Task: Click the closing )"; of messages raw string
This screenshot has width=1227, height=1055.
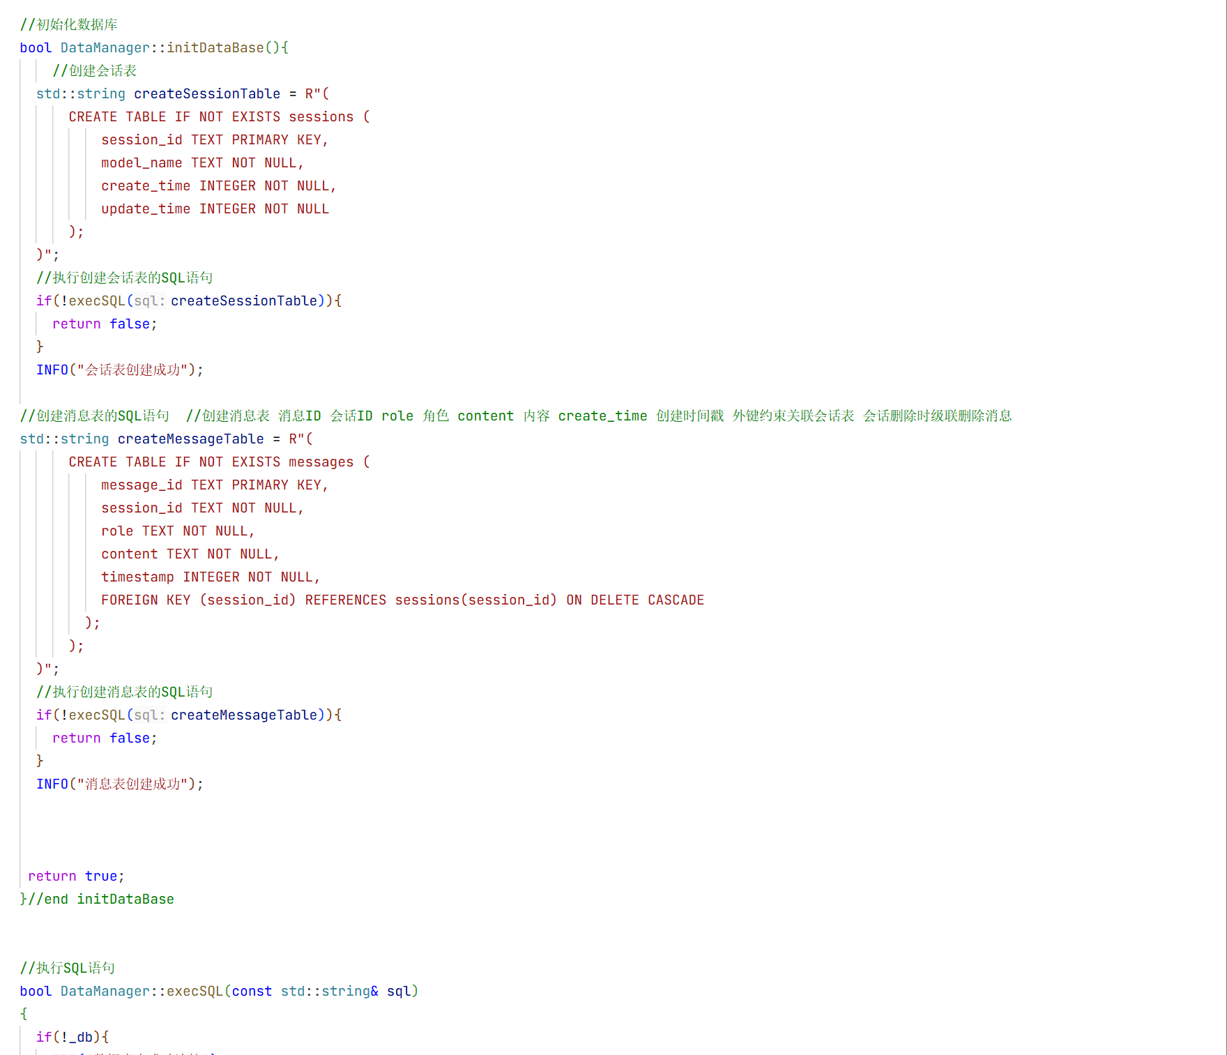Action: [48, 669]
